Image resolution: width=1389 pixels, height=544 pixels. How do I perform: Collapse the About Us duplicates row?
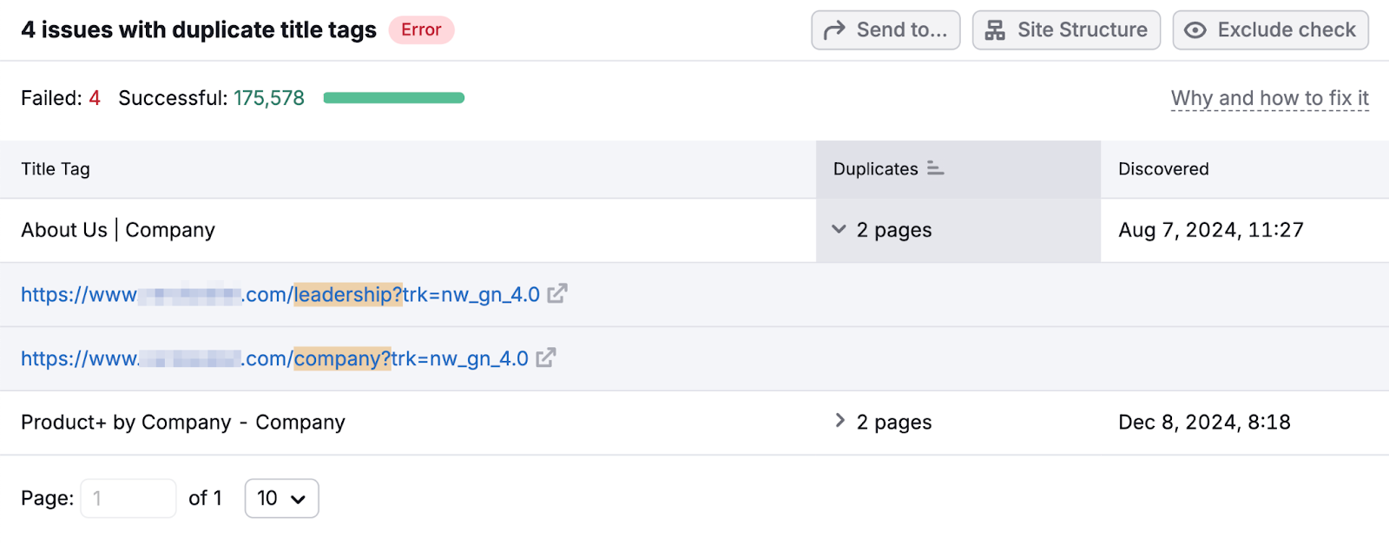tap(837, 230)
